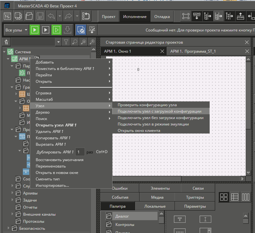The image size is (255, 233).
Task: Click the redo arrow icon
Action: pos(68,16)
